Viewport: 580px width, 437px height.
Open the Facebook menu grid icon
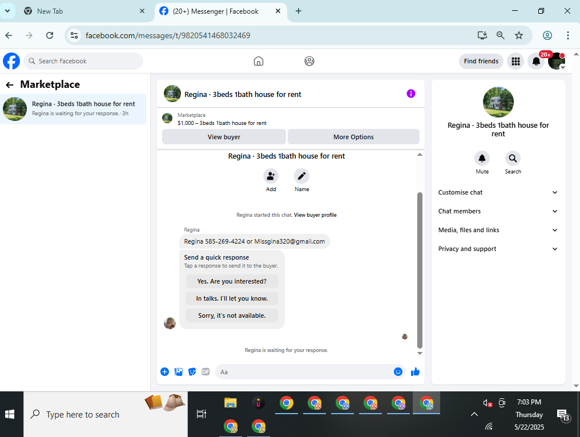click(x=515, y=61)
